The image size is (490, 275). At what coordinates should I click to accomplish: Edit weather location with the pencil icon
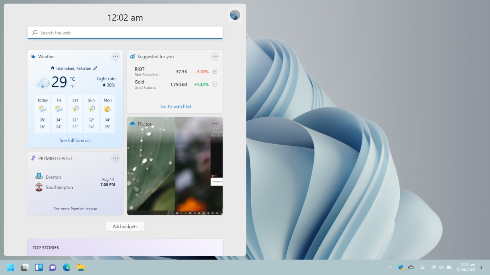coord(96,68)
